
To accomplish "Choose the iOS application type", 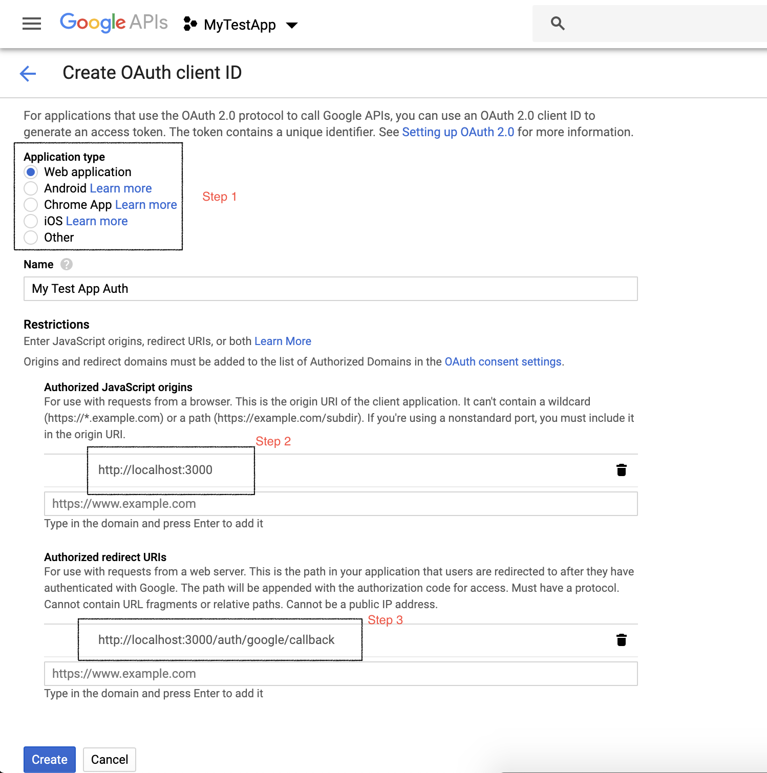I will 31,221.
